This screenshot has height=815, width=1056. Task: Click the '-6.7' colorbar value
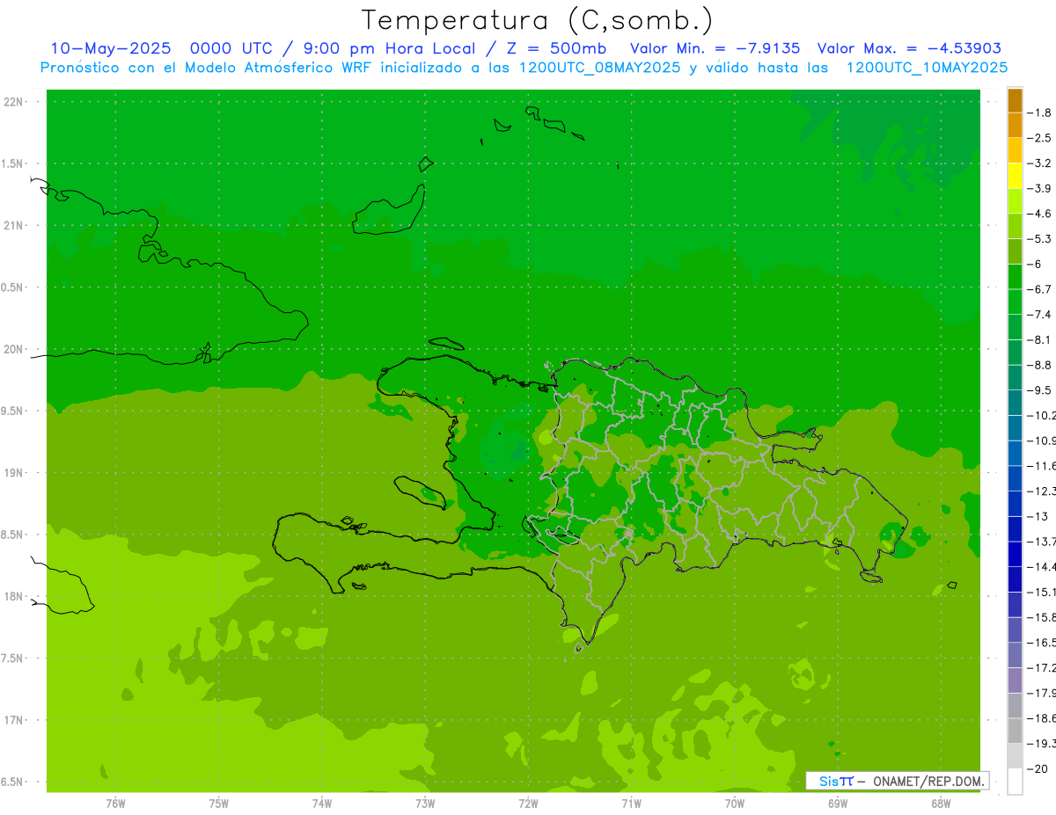(x=1039, y=289)
